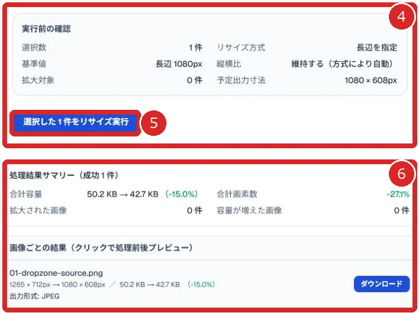The image size is (419, 313).
Task: Click the 合計画素数 value -27.1%
Action: click(x=398, y=194)
